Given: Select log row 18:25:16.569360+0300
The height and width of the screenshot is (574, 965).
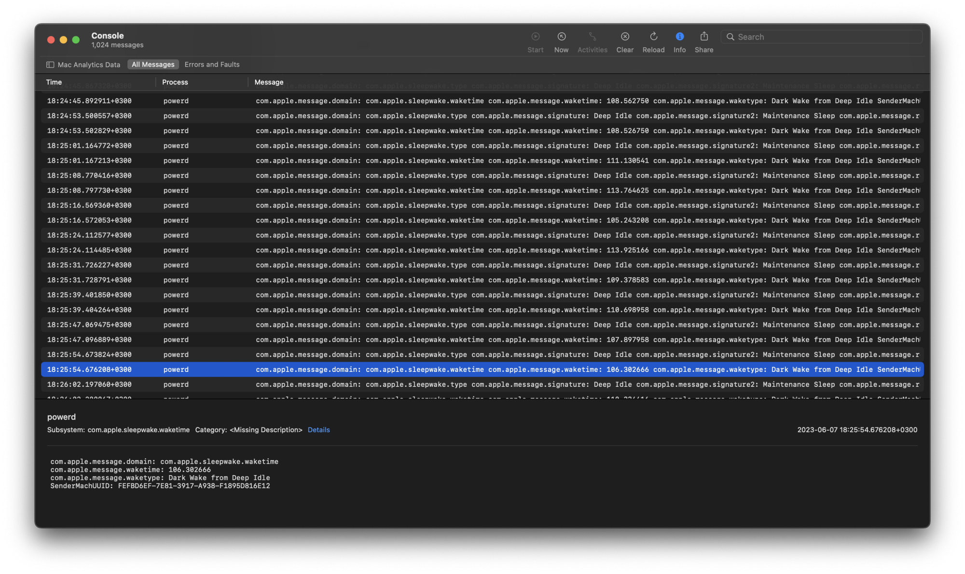Looking at the screenshot, I should (482, 205).
